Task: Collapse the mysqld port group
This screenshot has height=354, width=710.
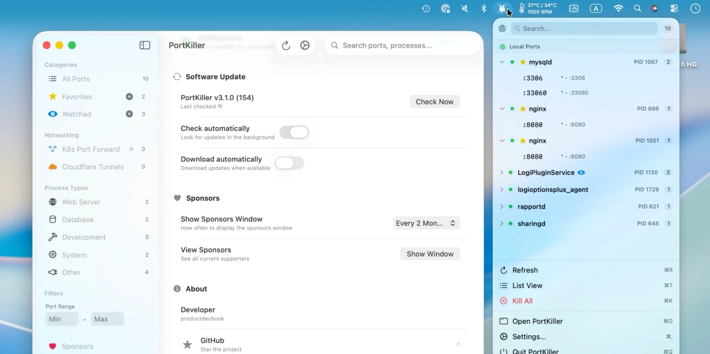Action: tap(502, 62)
